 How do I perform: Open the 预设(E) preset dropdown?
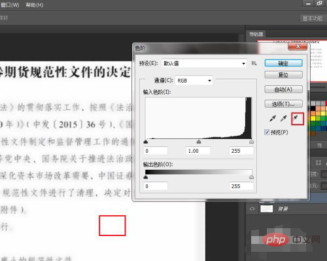coord(205,64)
